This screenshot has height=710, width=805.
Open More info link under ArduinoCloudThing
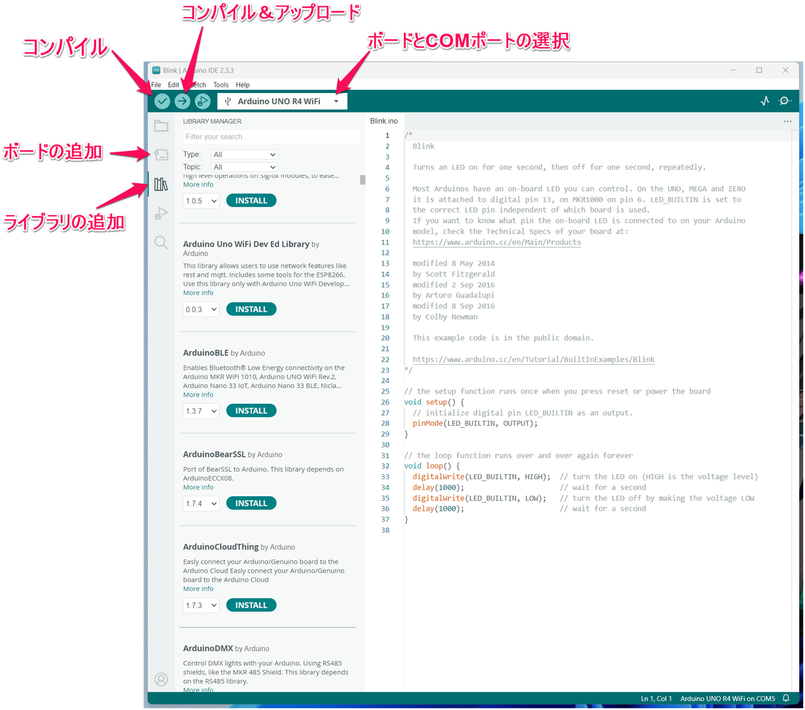[x=198, y=589]
